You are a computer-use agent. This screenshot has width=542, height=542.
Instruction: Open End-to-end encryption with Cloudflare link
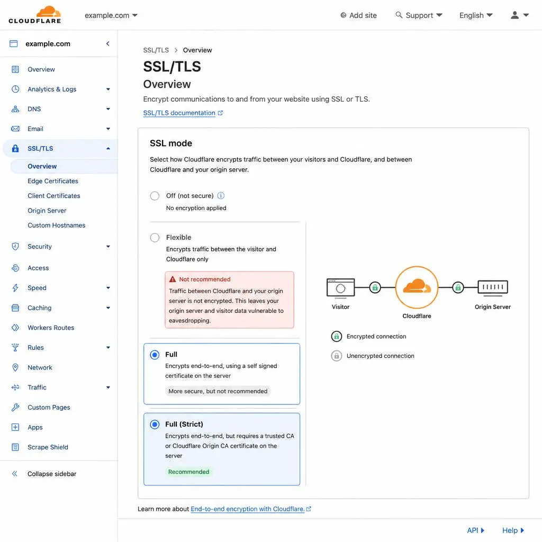click(x=251, y=509)
